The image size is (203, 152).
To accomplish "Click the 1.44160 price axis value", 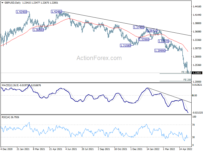I will 197,7.
